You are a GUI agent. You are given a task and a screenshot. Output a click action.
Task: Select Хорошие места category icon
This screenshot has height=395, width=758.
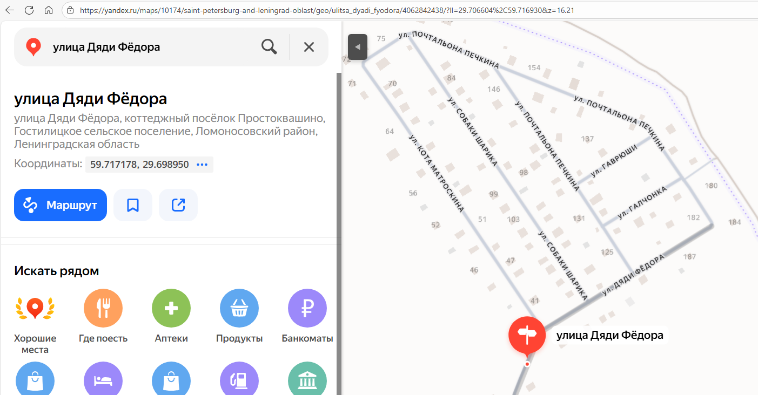pyautogui.click(x=35, y=309)
